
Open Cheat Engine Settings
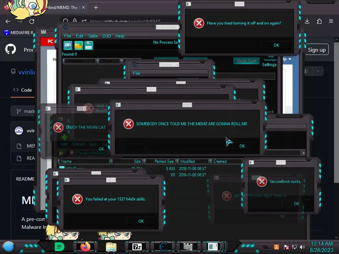pos(269,64)
